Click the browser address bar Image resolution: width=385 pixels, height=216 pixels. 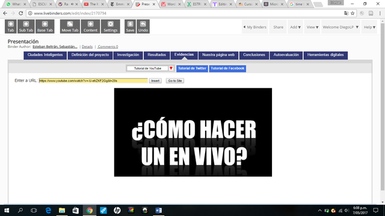(184, 13)
